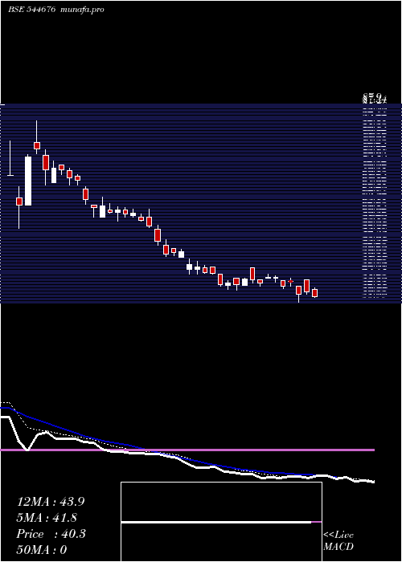This screenshot has width=402, height=562.
Task: Click the BSE 544676 ticker label
Action: pyautogui.click(x=32, y=10)
